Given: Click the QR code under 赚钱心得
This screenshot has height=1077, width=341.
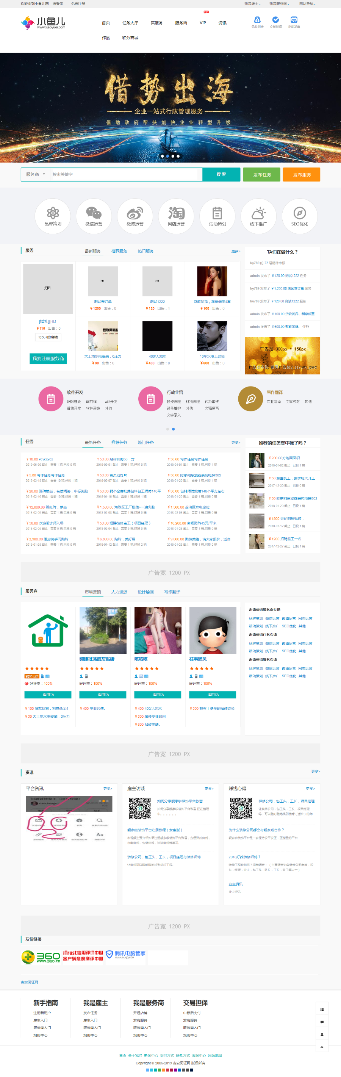Looking at the screenshot, I should 241,809.
